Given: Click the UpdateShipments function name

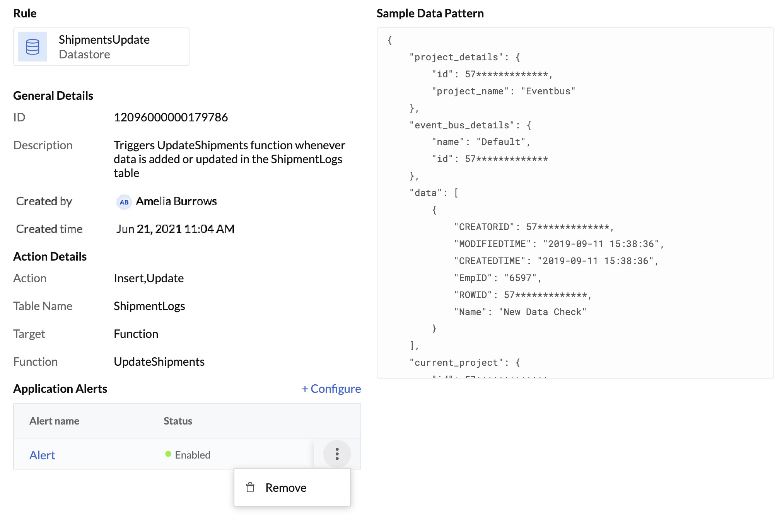Looking at the screenshot, I should coord(159,362).
